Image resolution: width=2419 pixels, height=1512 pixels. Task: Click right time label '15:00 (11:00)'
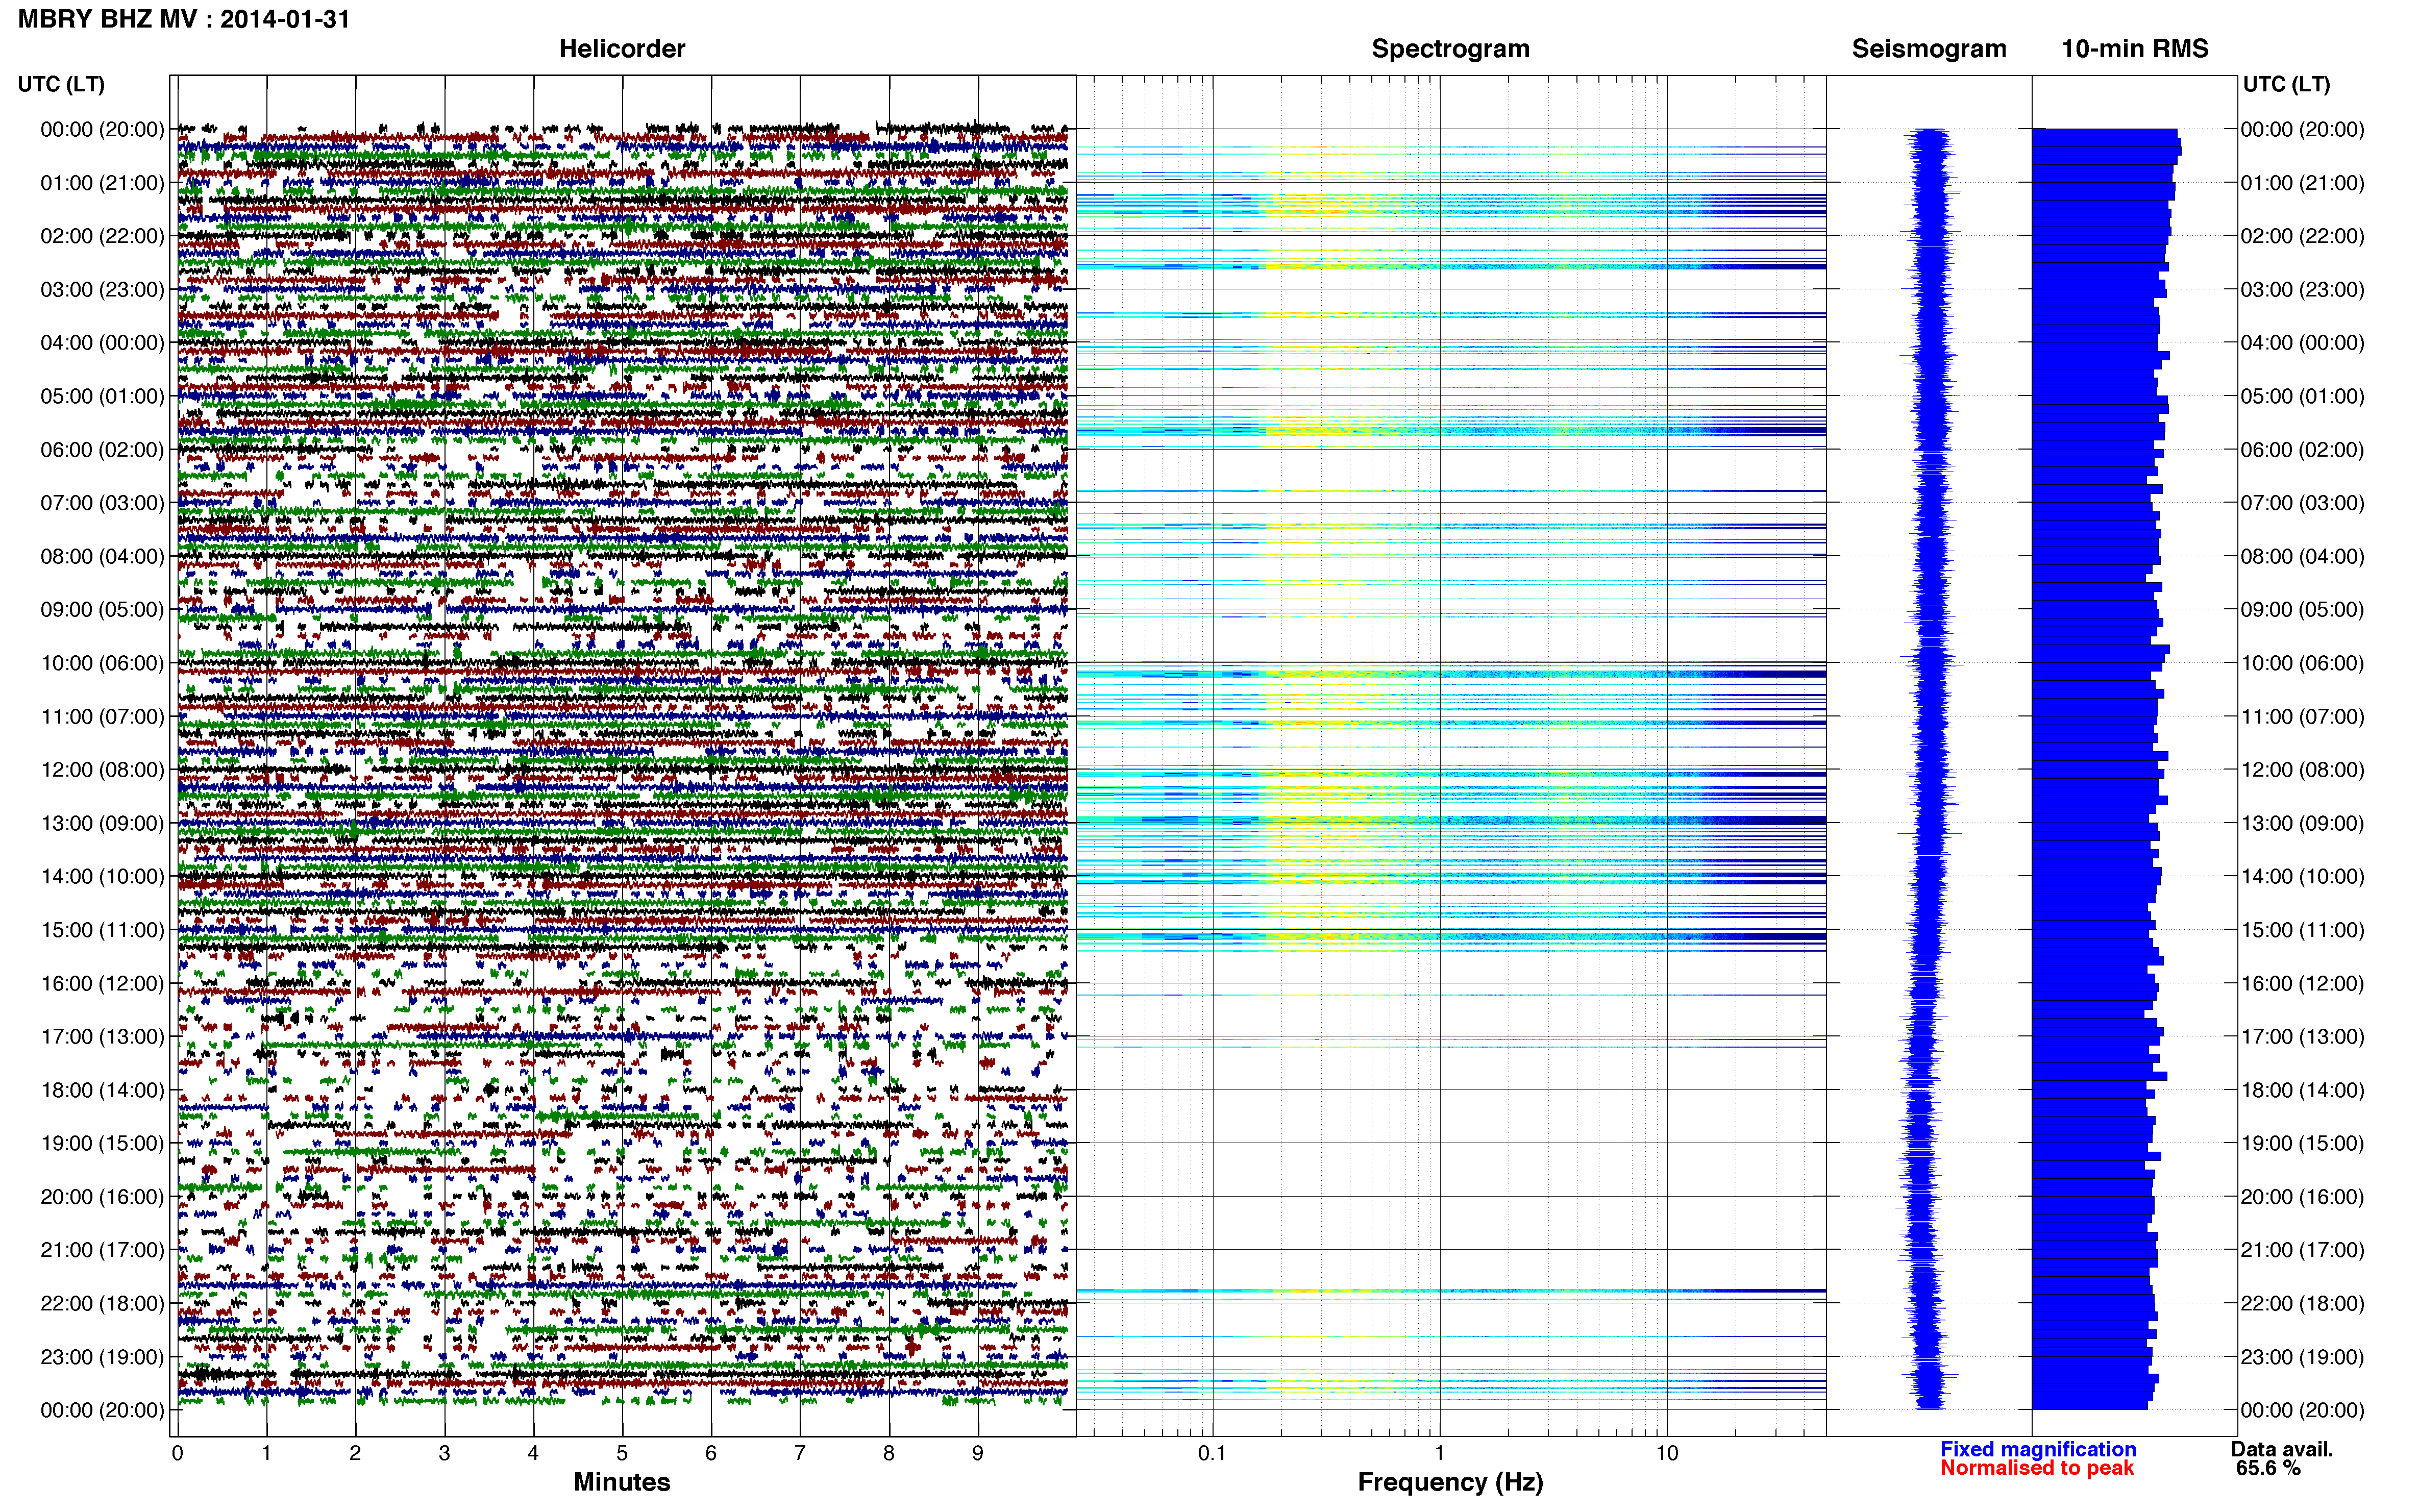point(2303,930)
